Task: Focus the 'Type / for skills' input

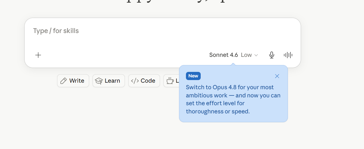Action: (x=56, y=31)
